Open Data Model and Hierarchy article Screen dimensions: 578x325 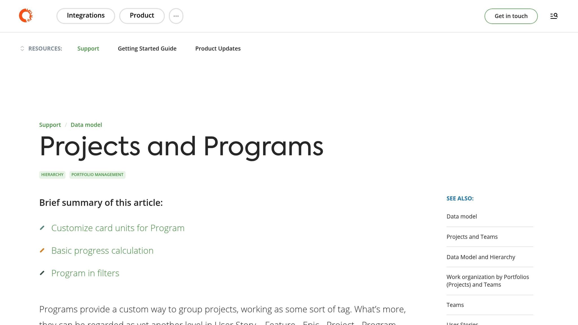click(x=481, y=257)
